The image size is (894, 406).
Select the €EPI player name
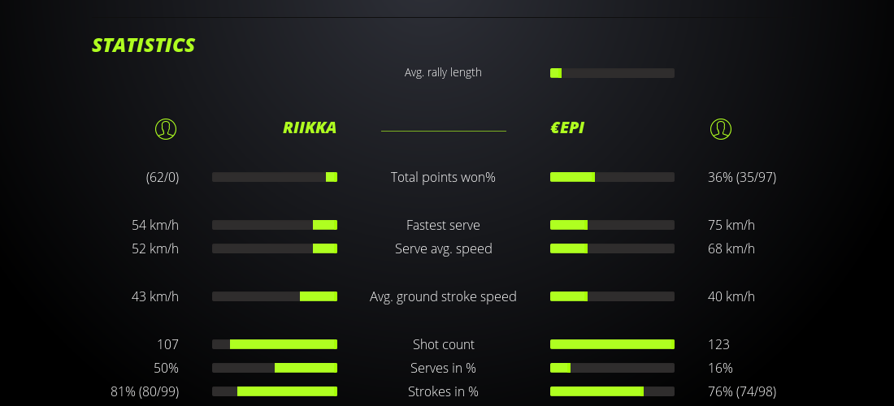[x=567, y=127]
